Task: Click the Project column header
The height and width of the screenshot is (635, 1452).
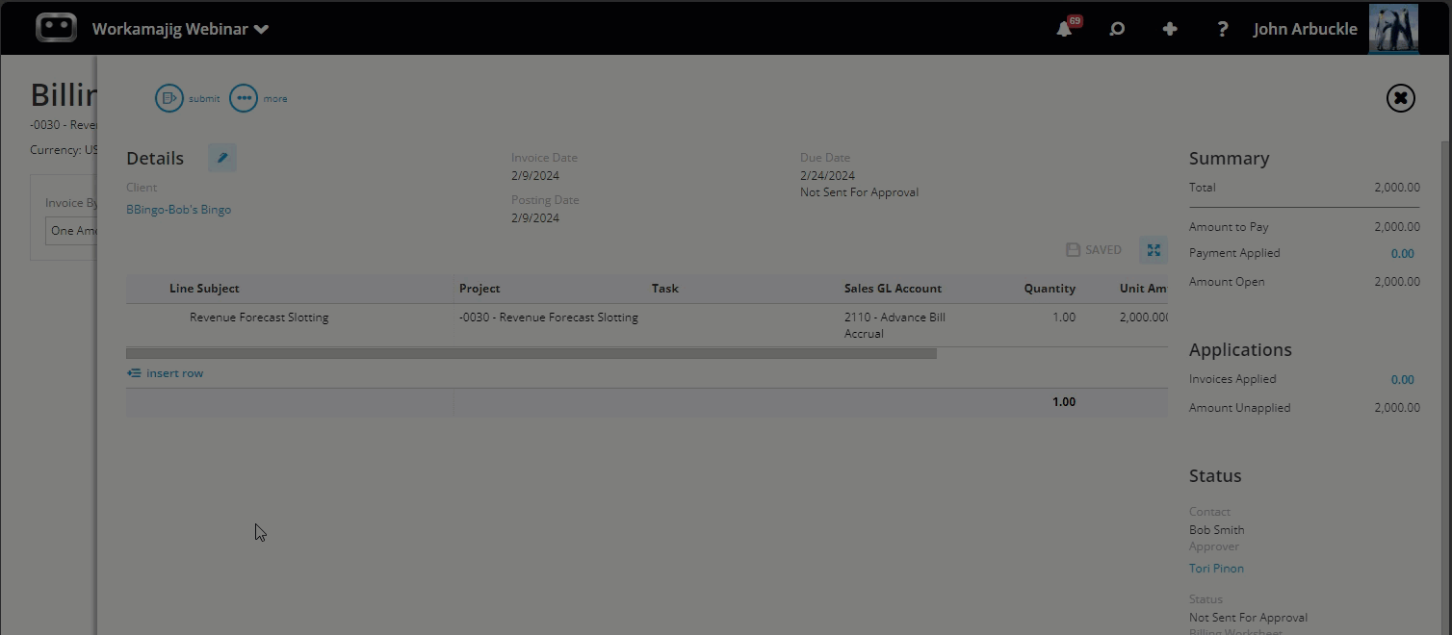Action: [480, 288]
